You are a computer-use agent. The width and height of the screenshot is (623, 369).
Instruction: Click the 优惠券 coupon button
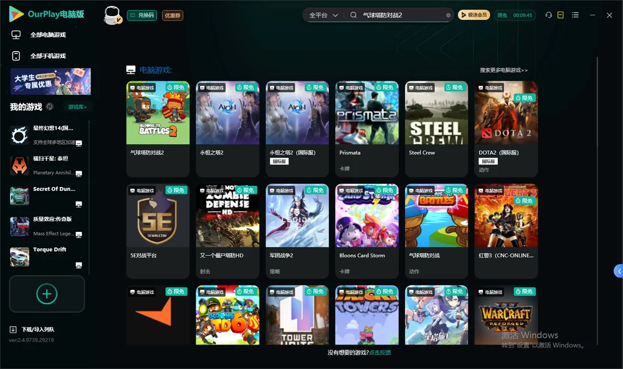pyautogui.click(x=173, y=16)
